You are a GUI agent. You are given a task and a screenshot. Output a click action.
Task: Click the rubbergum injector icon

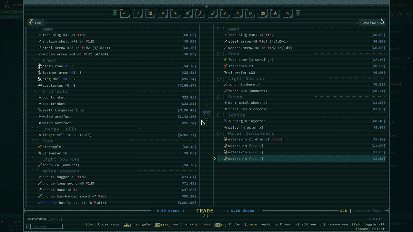pos(226,121)
